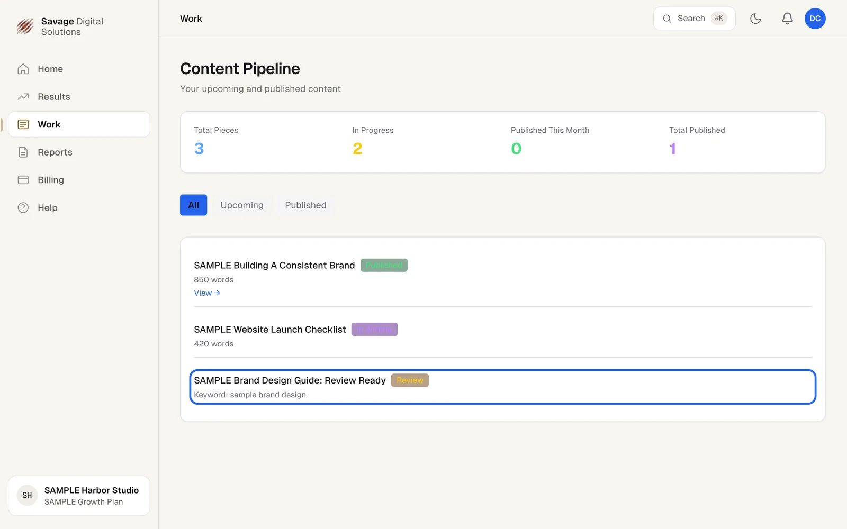847x529 pixels.
Task: Click the Search field
Action: 694,19
